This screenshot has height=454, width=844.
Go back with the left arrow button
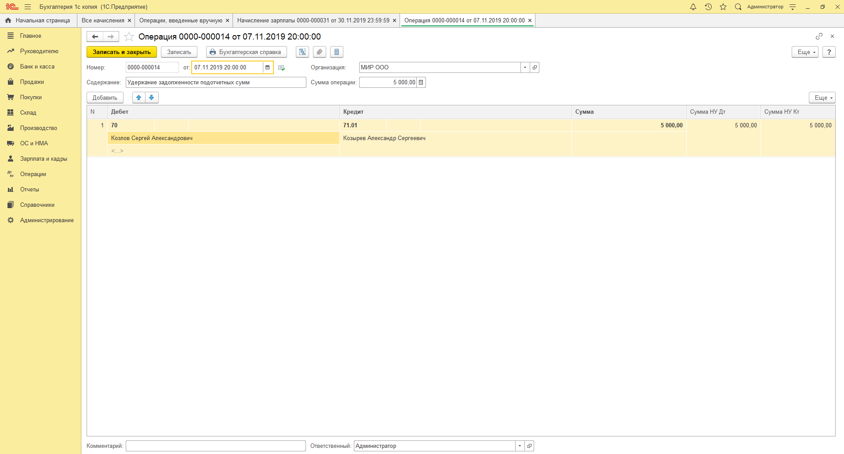pyautogui.click(x=95, y=36)
